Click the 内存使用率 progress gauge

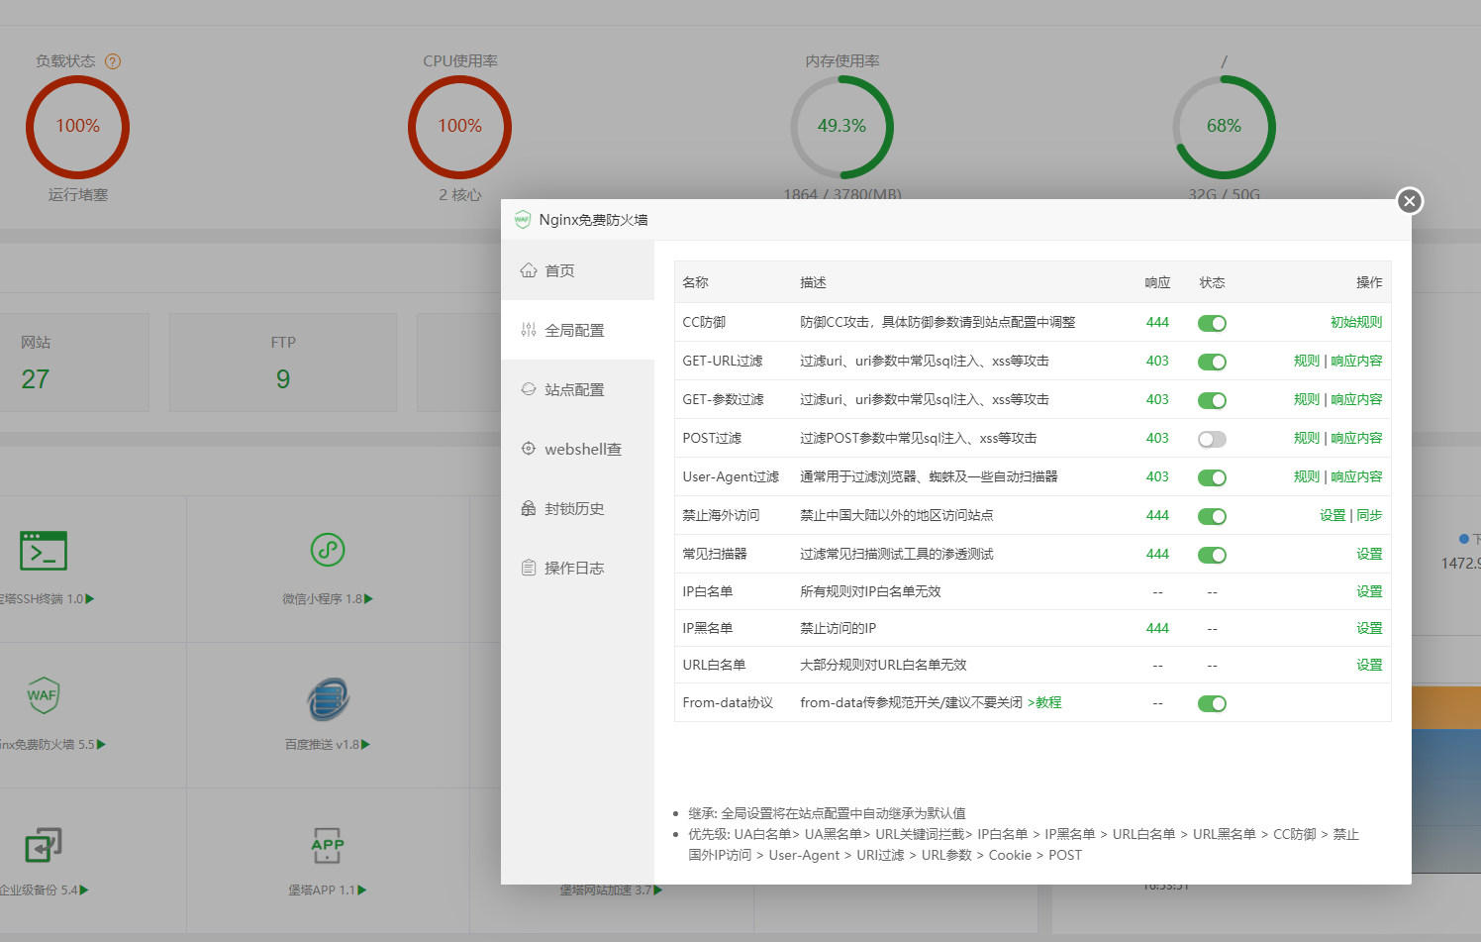click(842, 128)
